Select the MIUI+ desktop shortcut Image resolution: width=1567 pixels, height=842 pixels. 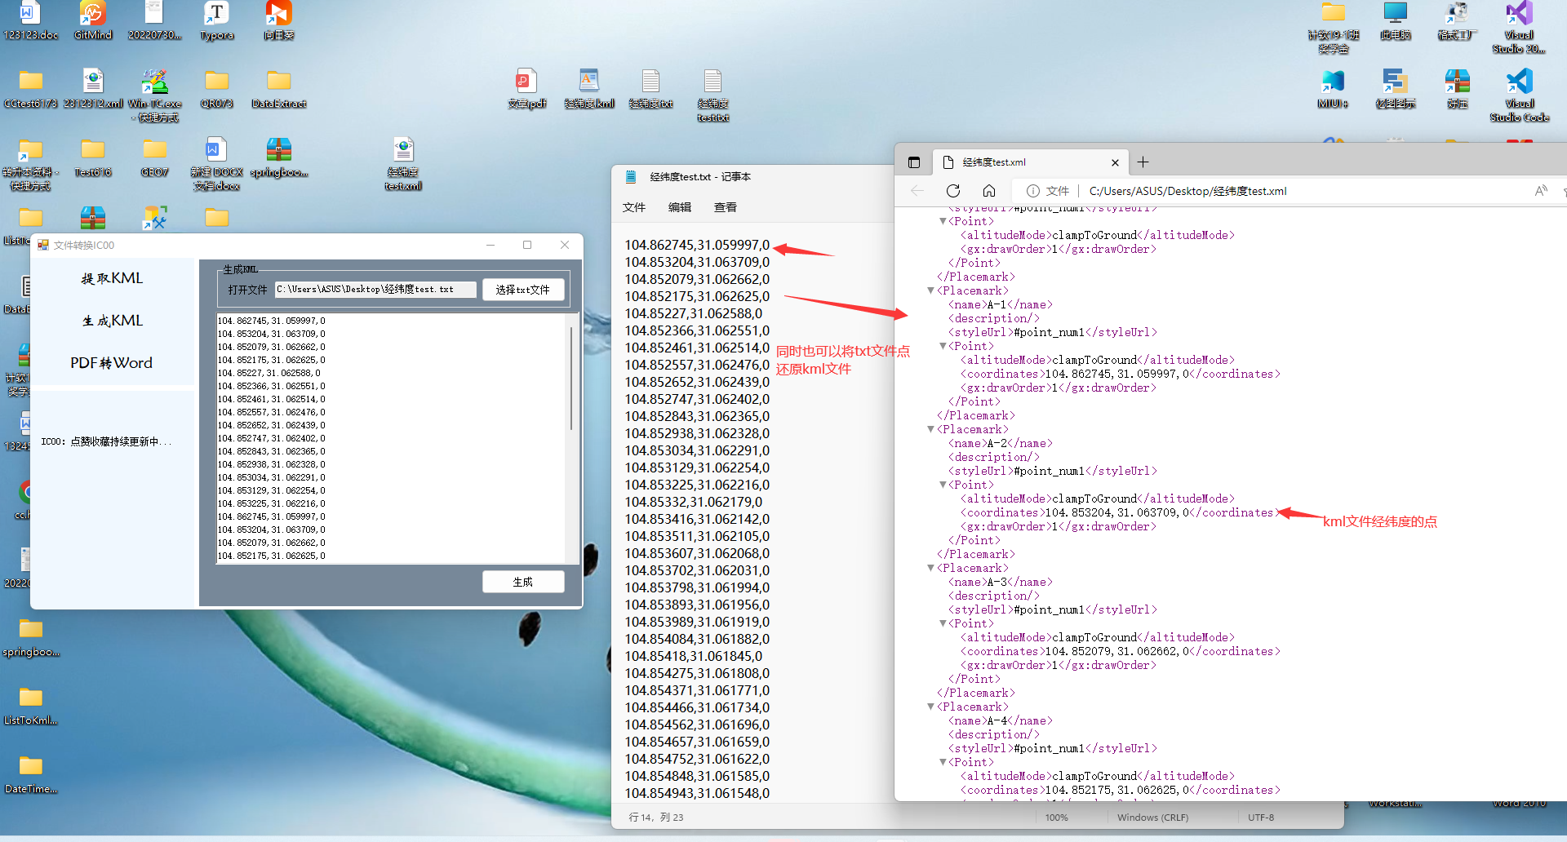coord(1333,88)
